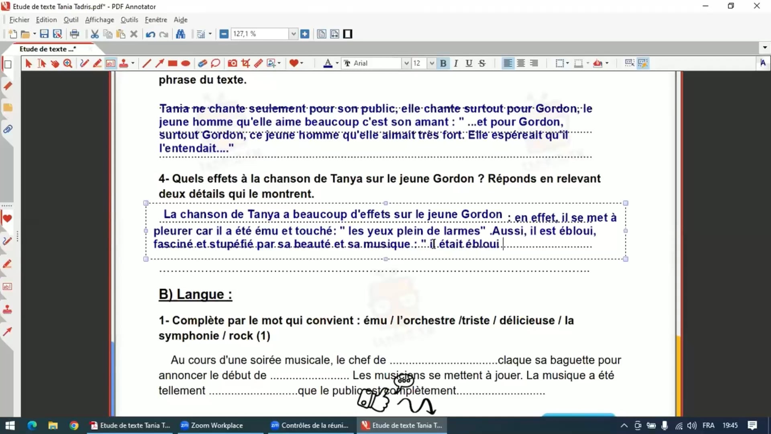Viewport: 771px width, 434px height.
Task: Select the Arrow drawing tool
Action: (159, 63)
